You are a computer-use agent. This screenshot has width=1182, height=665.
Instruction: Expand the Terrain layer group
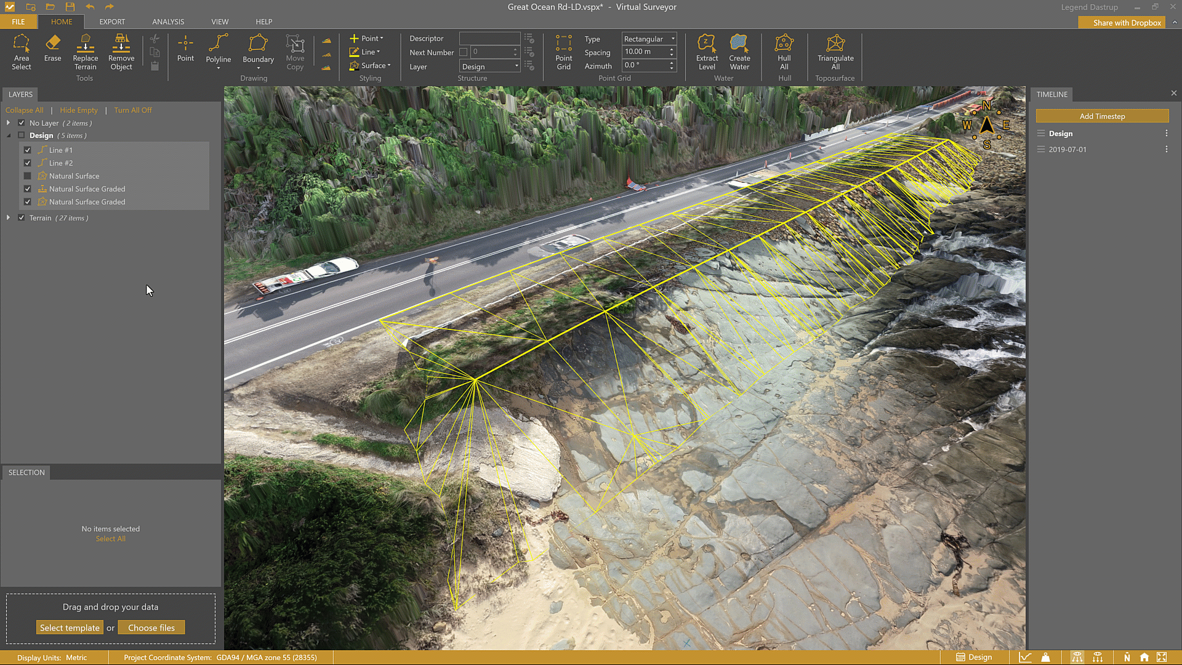(x=8, y=218)
